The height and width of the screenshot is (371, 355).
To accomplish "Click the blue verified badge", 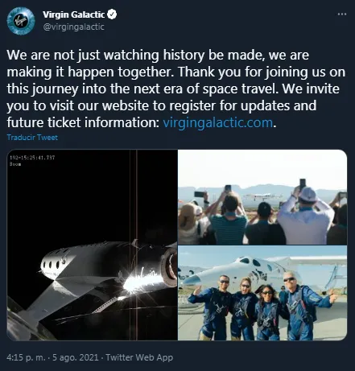I will [112, 14].
